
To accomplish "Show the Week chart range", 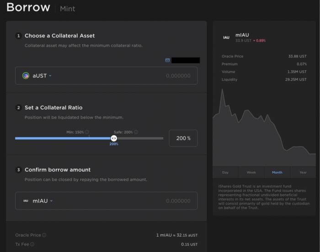I will click(251, 173).
